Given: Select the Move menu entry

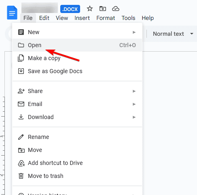Looking at the screenshot, I should pyautogui.click(x=77, y=150).
